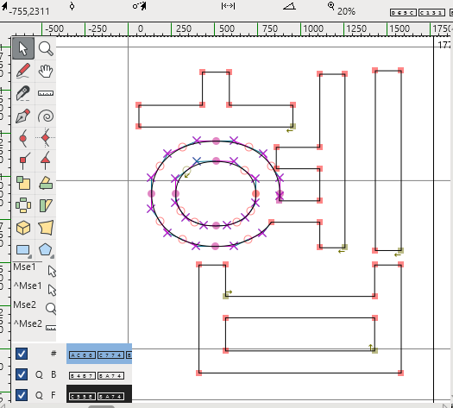Screen dimensions: 453x408
Task: Click the 'Mse2' label
Action: [x=24, y=304]
